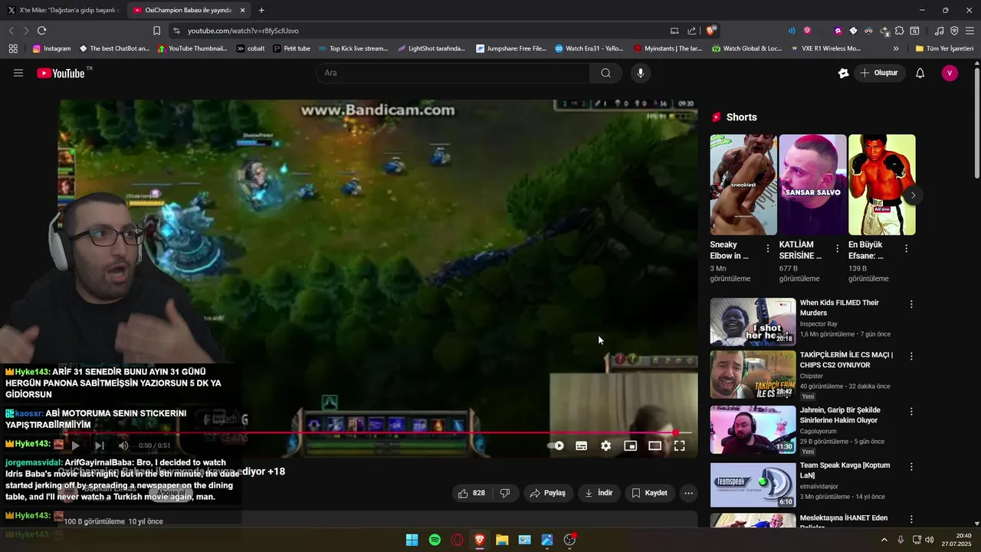This screenshot has width=981, height=552.
Task: Reload the page
Action: tap(41, 31)
